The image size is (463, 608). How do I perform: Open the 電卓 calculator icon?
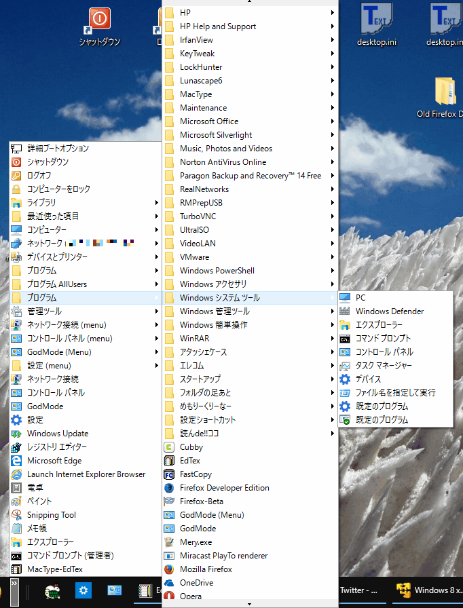click(16, 488)
